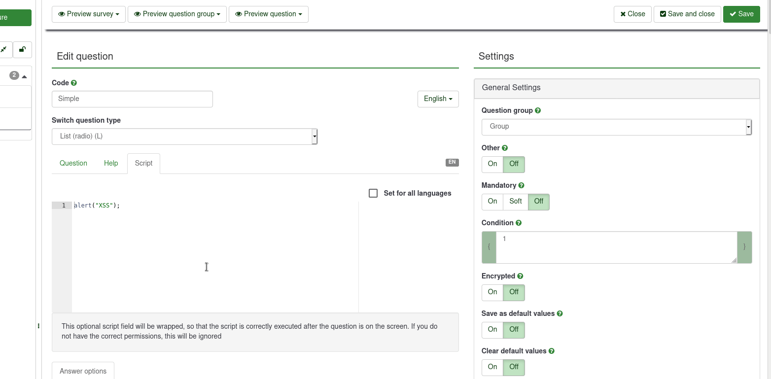The width and height of the screenshot is (771, 379).
Task: Click the help icon next to Code
Action: [x=74, y=83]
